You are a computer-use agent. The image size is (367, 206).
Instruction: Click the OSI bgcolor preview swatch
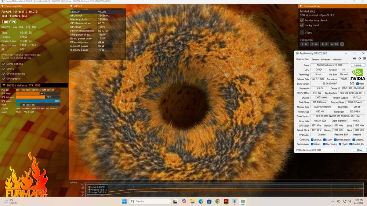coord(342,44)
